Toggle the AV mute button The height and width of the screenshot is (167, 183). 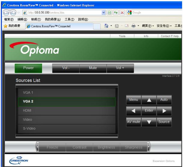coord(134,122)
